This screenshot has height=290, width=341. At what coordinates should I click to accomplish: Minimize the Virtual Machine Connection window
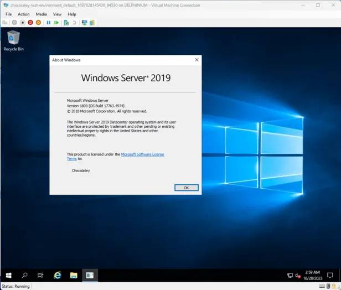click(303, 5)
